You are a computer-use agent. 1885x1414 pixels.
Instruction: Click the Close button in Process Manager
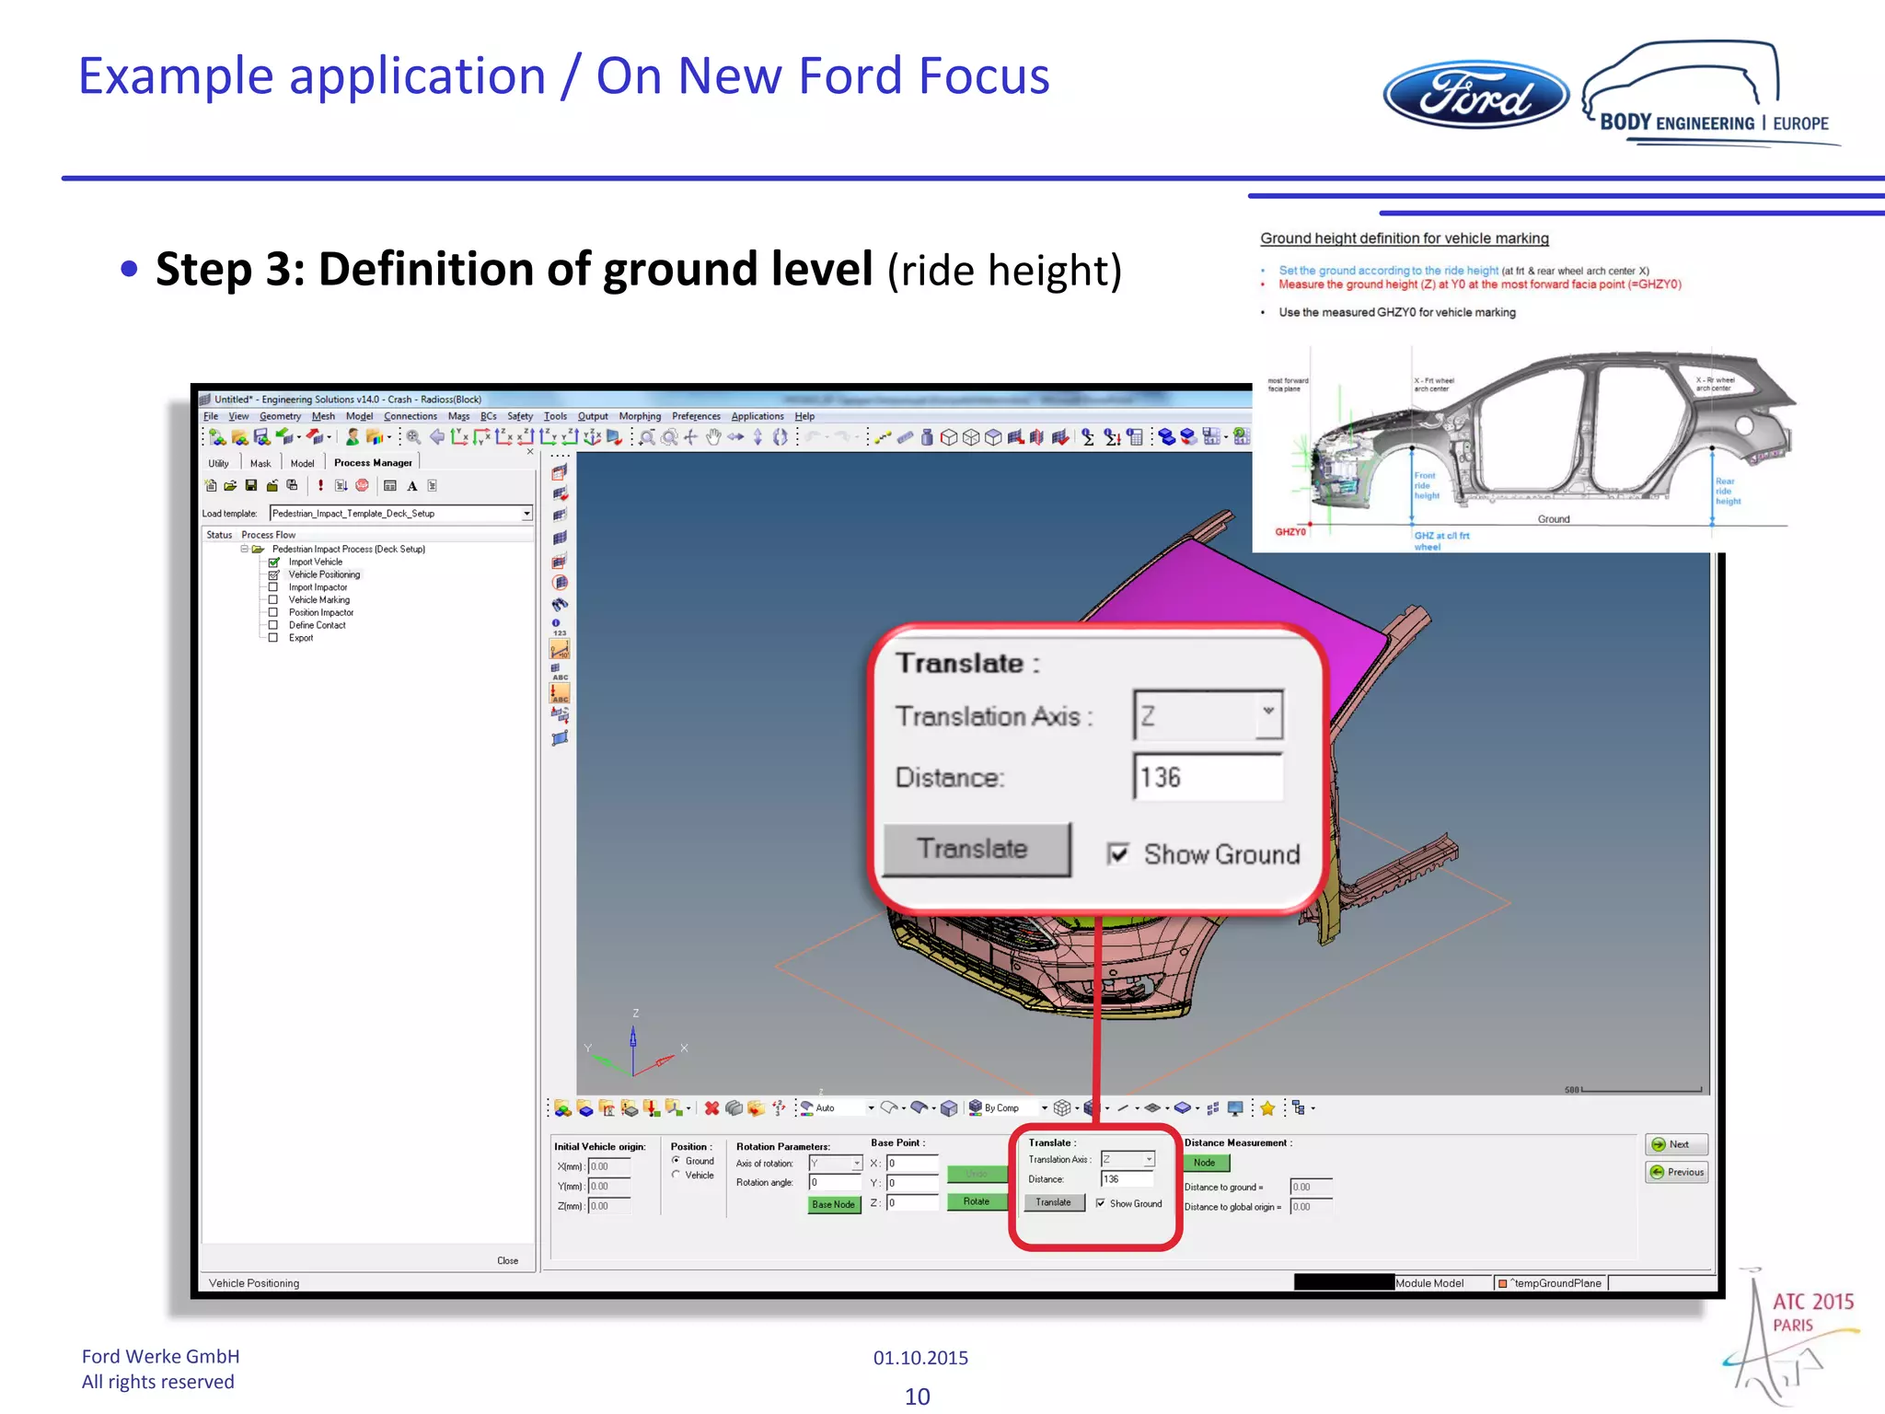(508, 1260)
